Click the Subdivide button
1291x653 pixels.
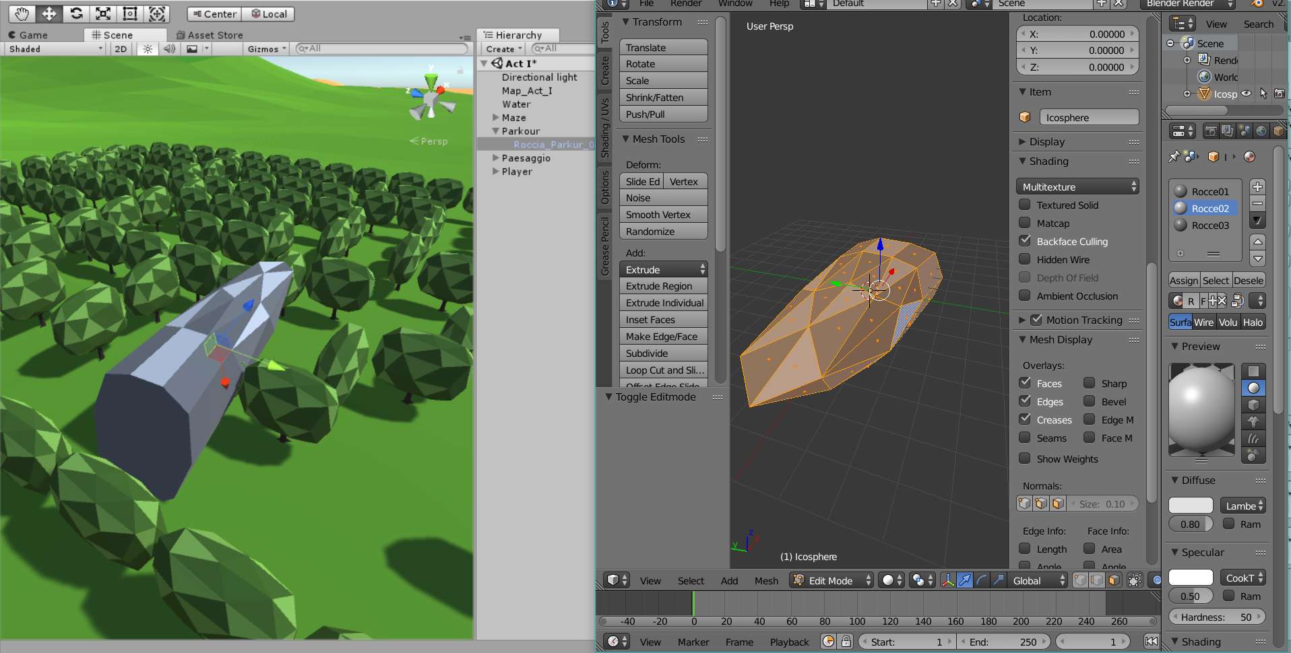click(664, 353)
